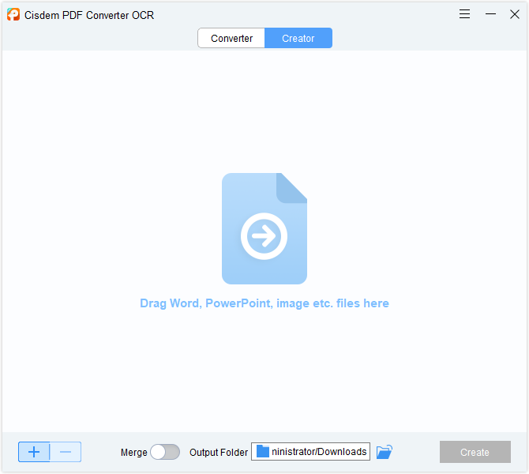This screenshot has width=529, height=474.
Task: Click the Cisdem app logo icon
Action: click(x=13, y=14)
